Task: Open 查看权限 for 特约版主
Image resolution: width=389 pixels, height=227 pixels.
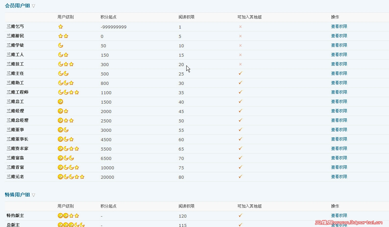Action: pos(339,216)
